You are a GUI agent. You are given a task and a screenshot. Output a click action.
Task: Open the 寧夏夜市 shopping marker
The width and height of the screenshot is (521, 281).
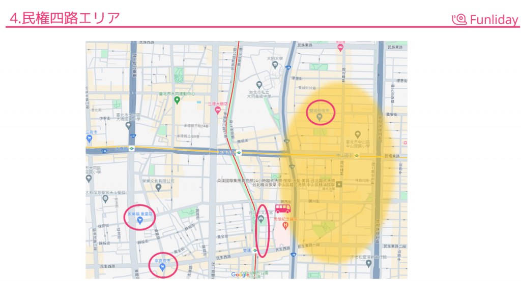point(162,267)
